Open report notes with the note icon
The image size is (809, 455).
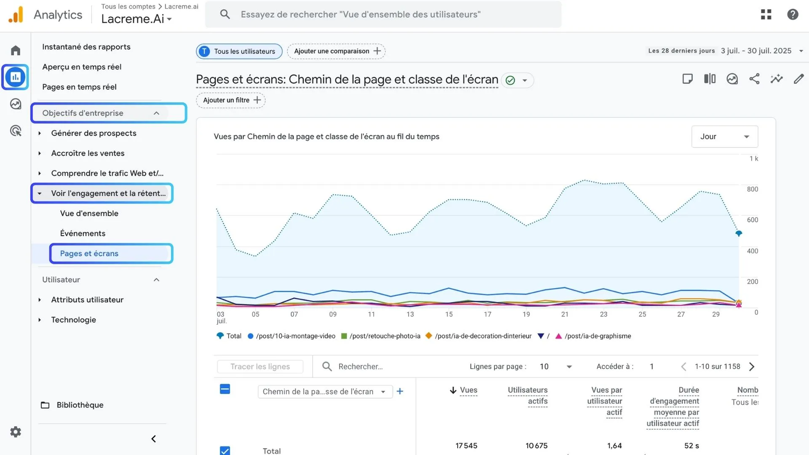[687, 79]
